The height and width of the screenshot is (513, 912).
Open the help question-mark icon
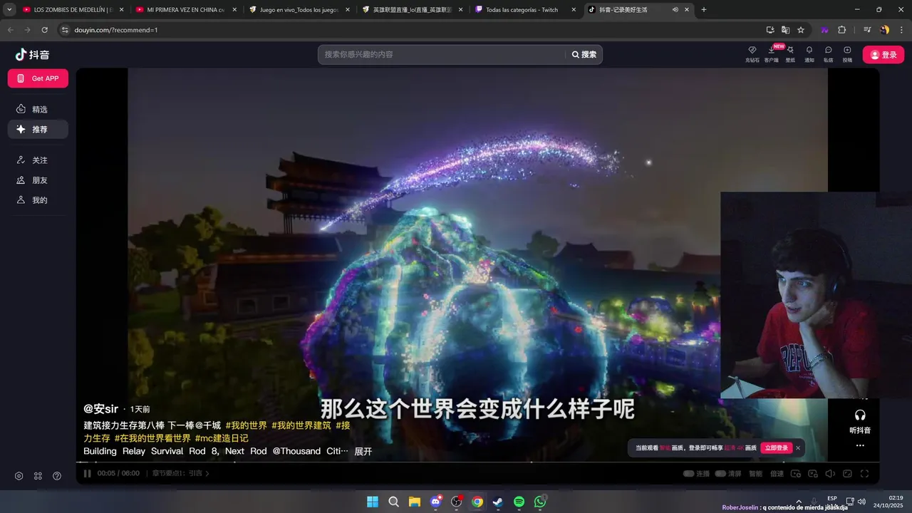57,476
